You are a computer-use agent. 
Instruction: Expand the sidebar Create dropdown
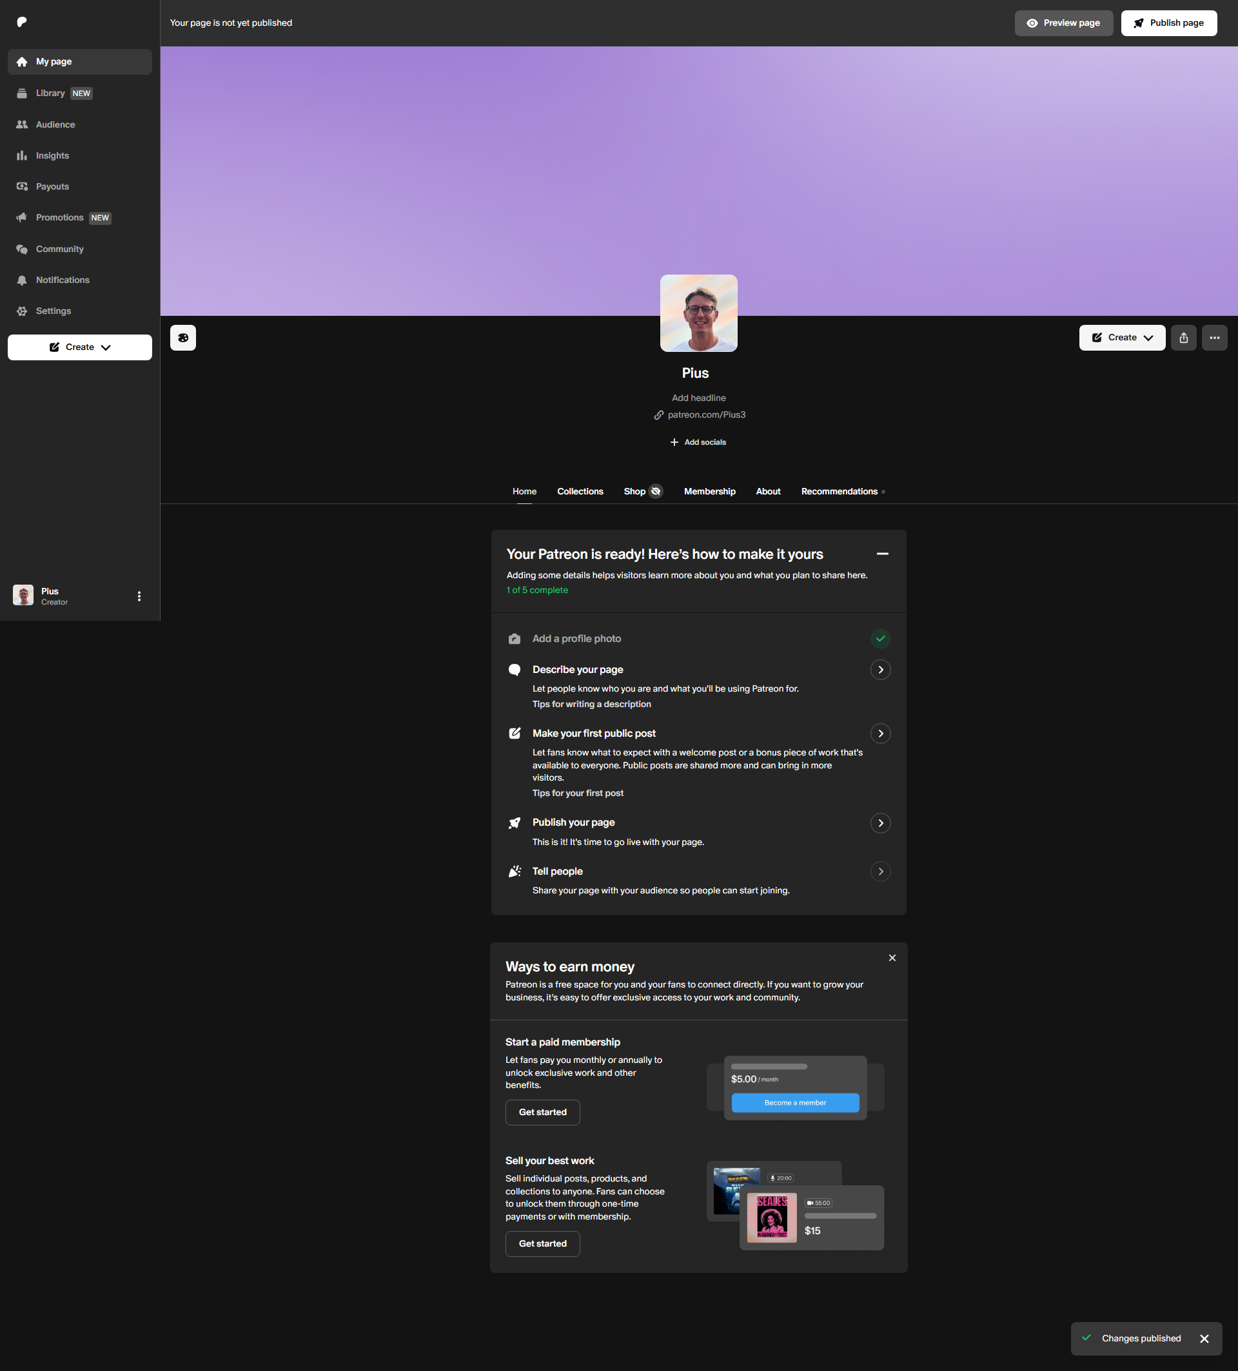pyautogui.click(x=79, y=347)
